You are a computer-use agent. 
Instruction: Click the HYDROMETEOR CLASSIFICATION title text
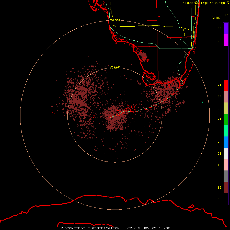[x=90, y=228]
